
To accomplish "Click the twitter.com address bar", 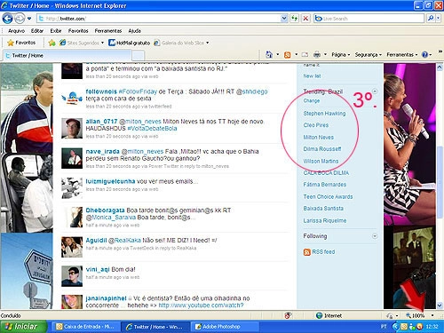I will [x=158, y=19].
